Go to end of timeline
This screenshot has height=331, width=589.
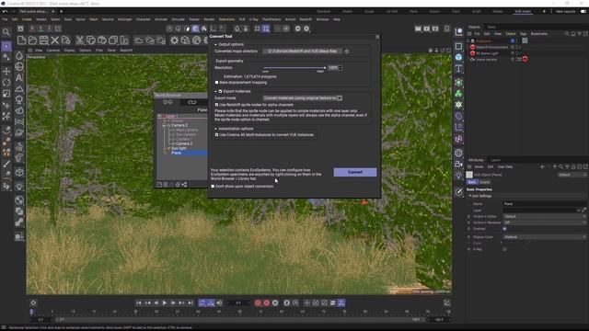click(191, 302)
